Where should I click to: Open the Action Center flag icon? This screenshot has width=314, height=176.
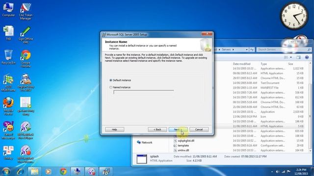pyautogui.click(x=288, y=172)
